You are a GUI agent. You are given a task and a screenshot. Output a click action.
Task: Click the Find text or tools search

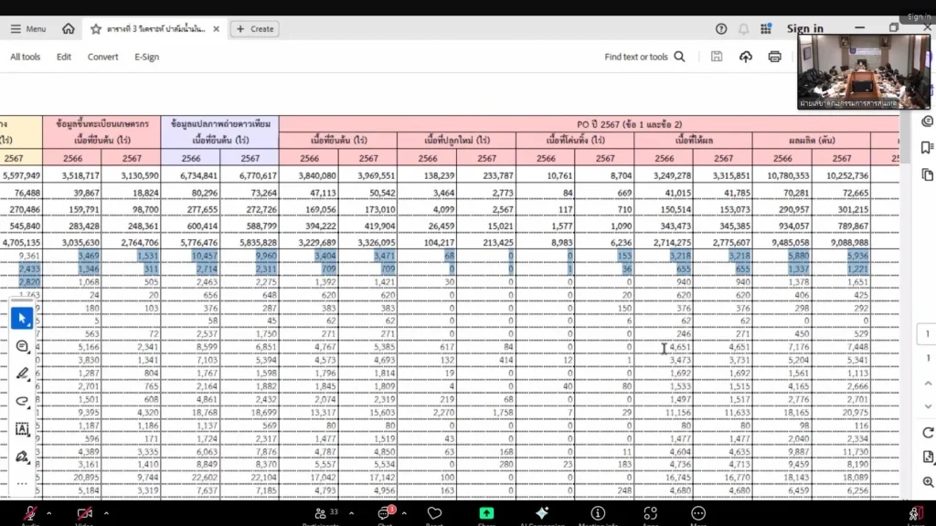click(644, 57)
